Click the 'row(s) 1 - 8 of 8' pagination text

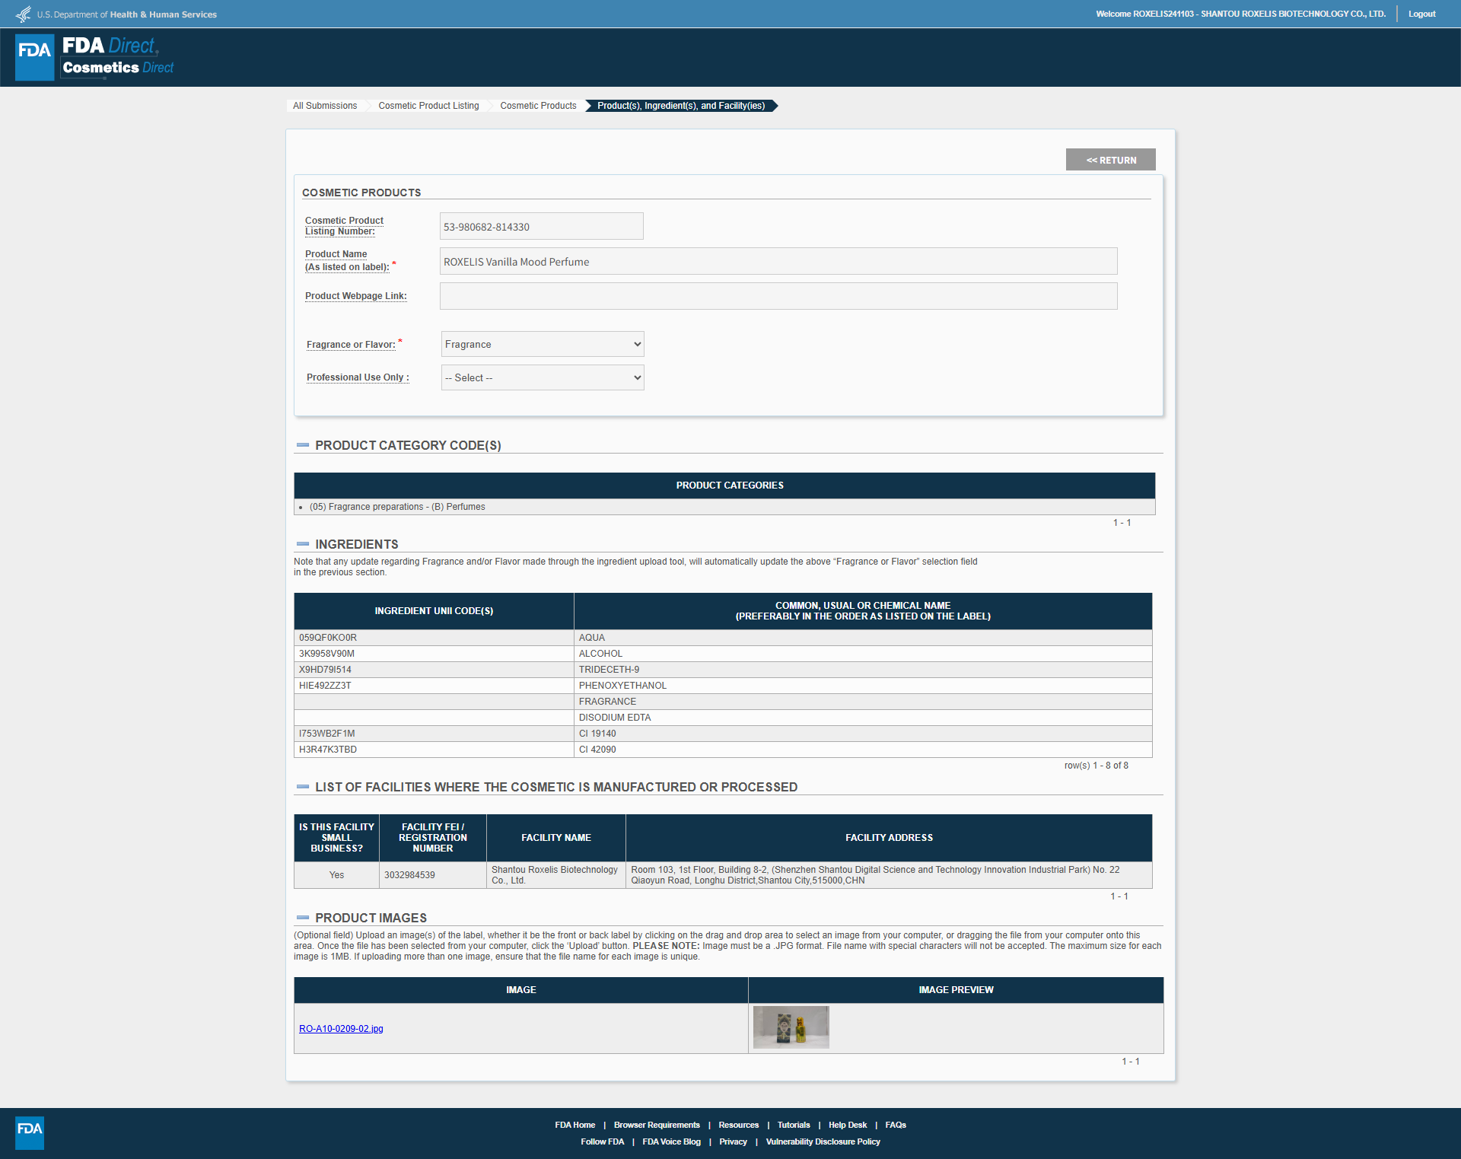pos(1096,766)
